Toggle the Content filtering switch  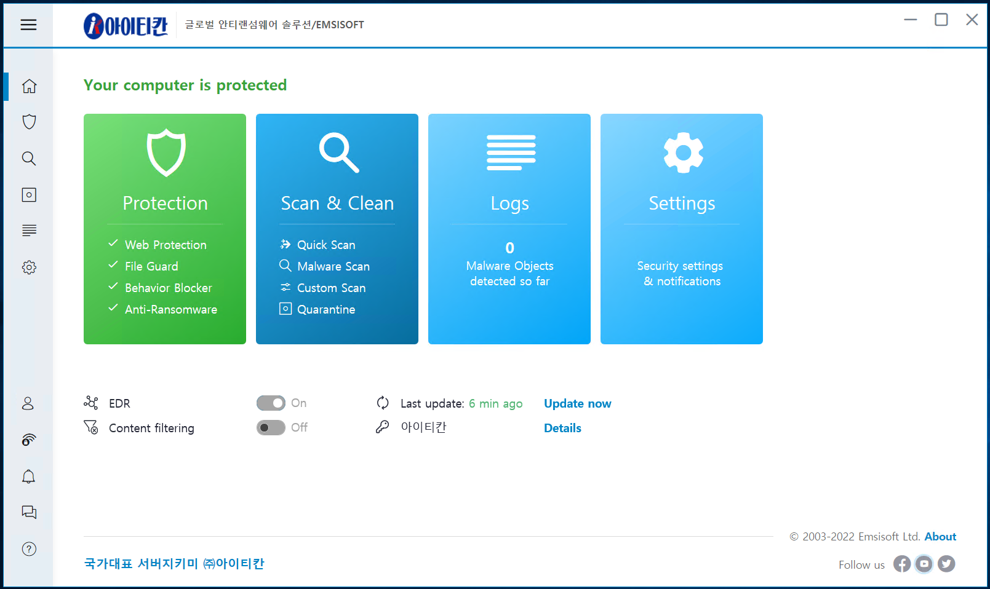(271, 427)
